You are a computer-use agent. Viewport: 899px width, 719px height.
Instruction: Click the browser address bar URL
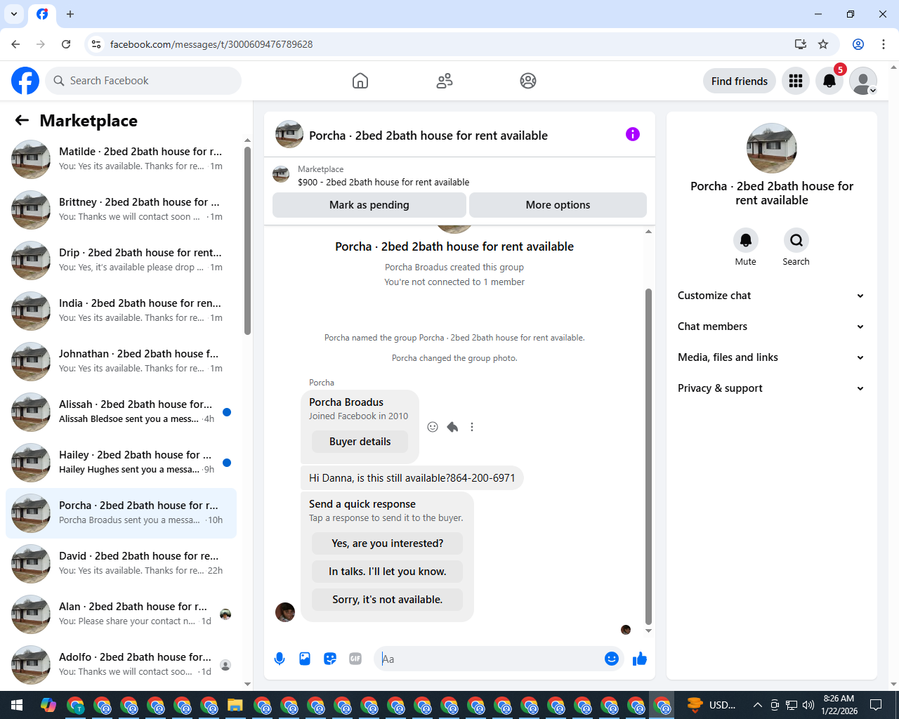point(211,44)
